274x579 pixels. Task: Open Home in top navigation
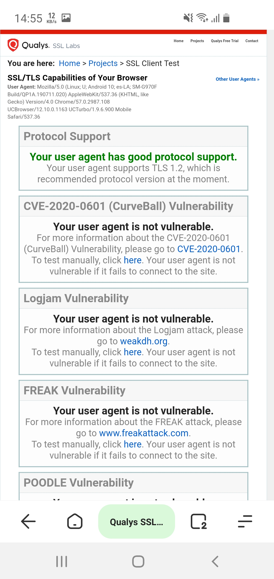tap(178, 41)
